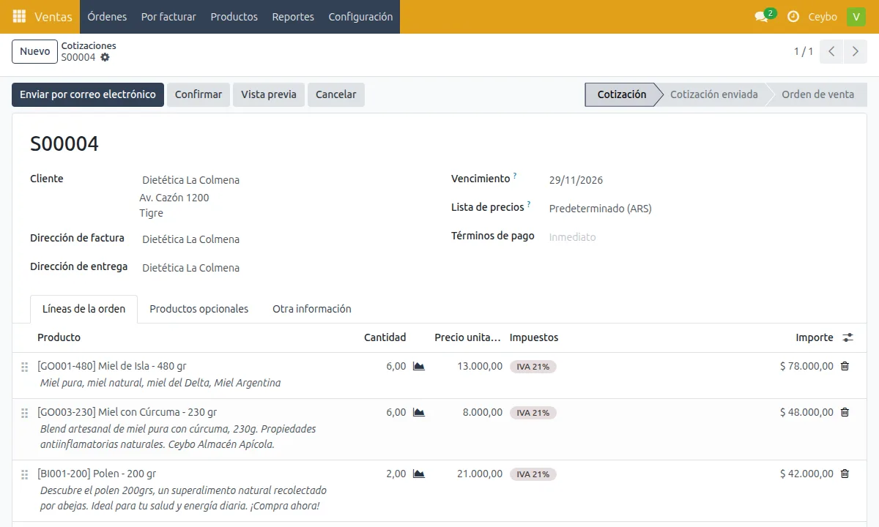Show forecast chart for Polen line
Screen dimensions: 879x527
point(419,474)
